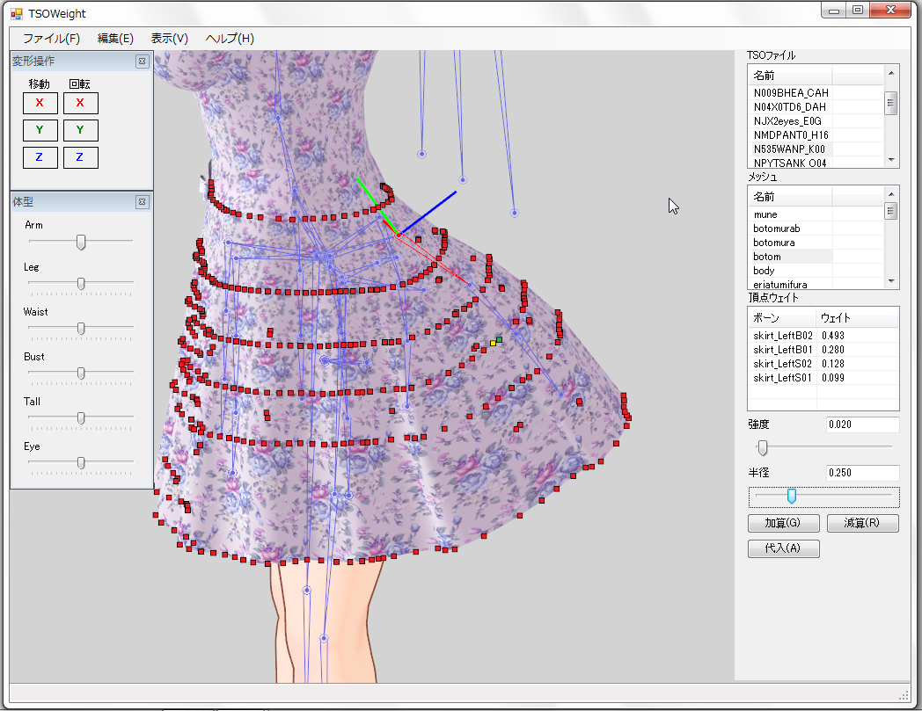Screen dimensions: 922x711
Task: Click the Bust slider thumb
Action: point(81,374)
